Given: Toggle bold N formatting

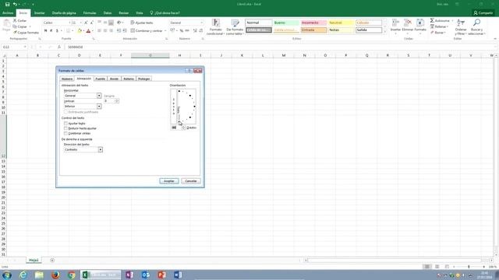Looking at the screenshot, I should pos(45,31).
